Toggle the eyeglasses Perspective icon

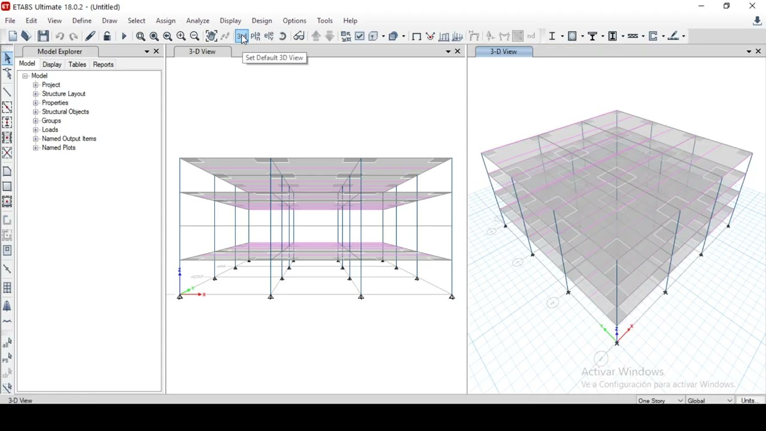(x=299, y=37)
